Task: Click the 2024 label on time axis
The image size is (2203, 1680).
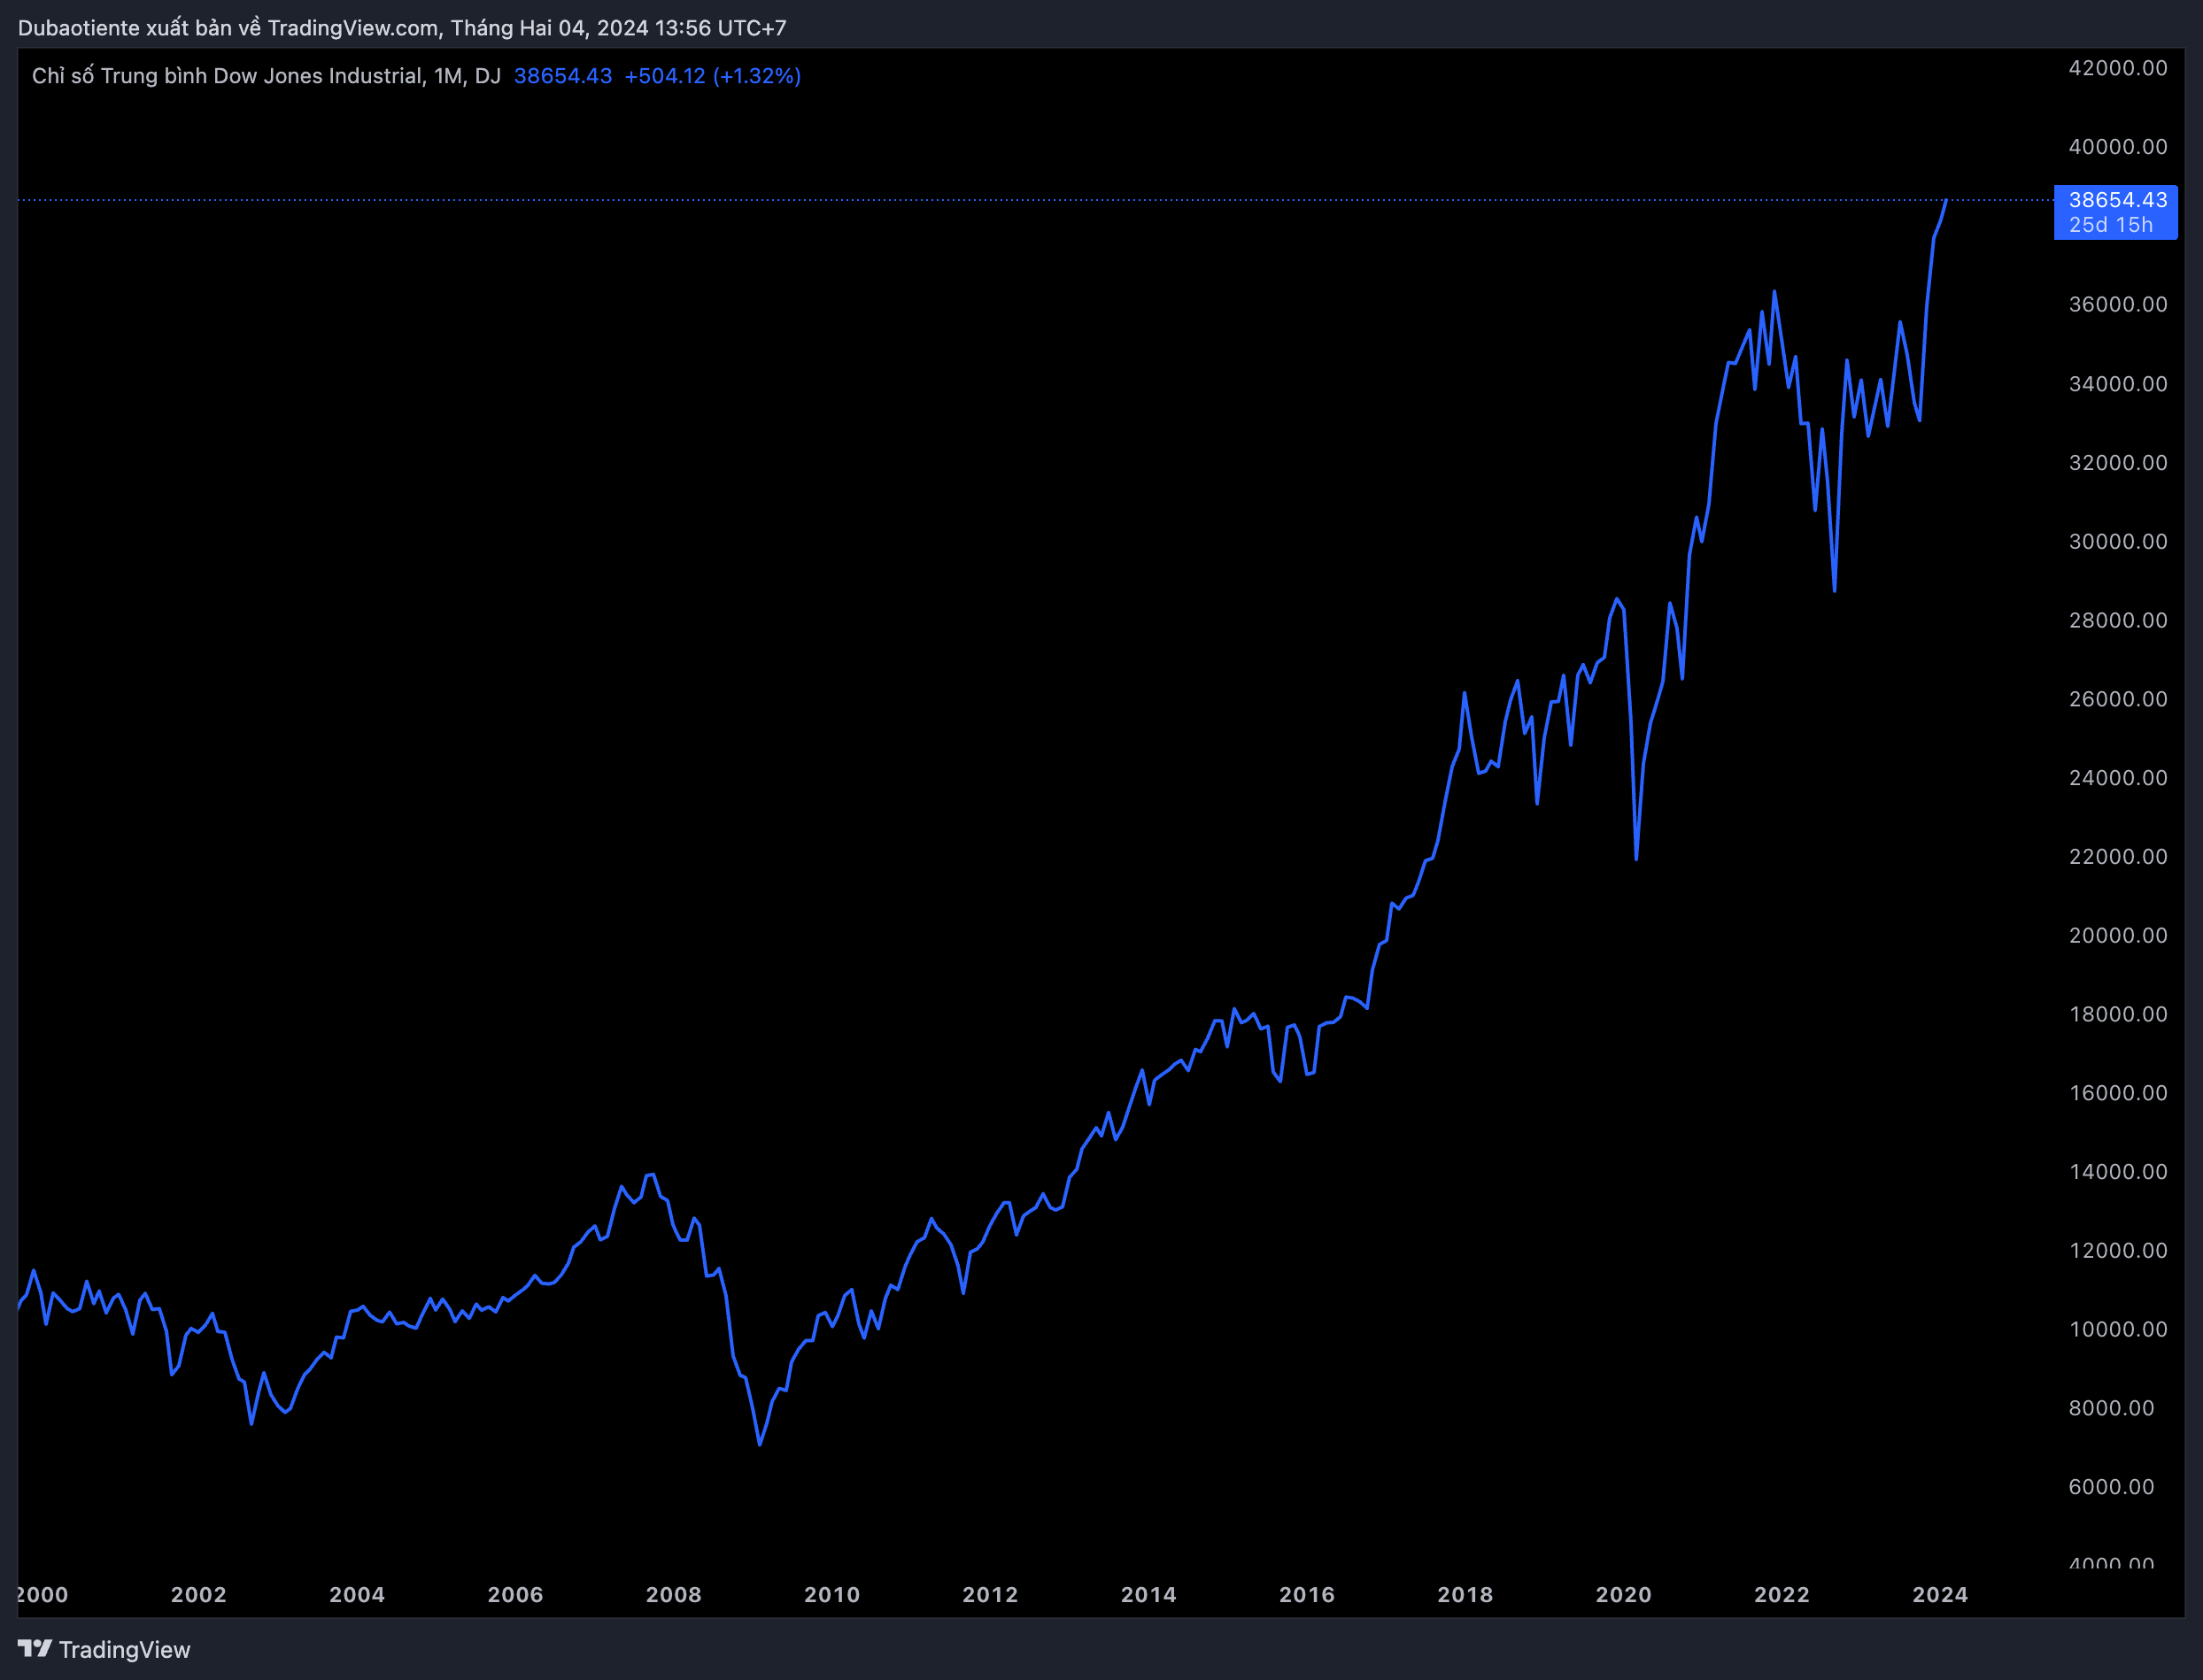Action: point(1939,1595)
